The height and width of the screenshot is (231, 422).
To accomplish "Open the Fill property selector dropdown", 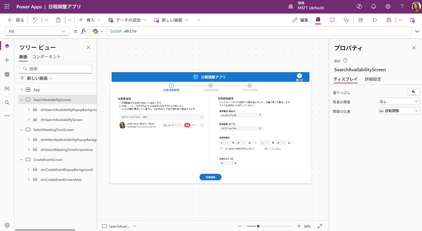I will pyautogui.click(x=37, y=31).
